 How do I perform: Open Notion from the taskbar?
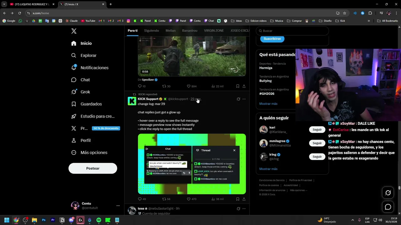62,220
